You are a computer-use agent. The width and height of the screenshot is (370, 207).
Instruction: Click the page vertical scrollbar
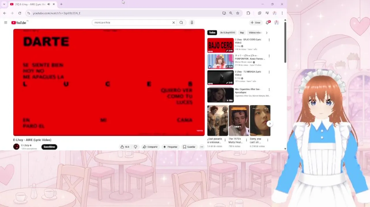pos(285,42)
